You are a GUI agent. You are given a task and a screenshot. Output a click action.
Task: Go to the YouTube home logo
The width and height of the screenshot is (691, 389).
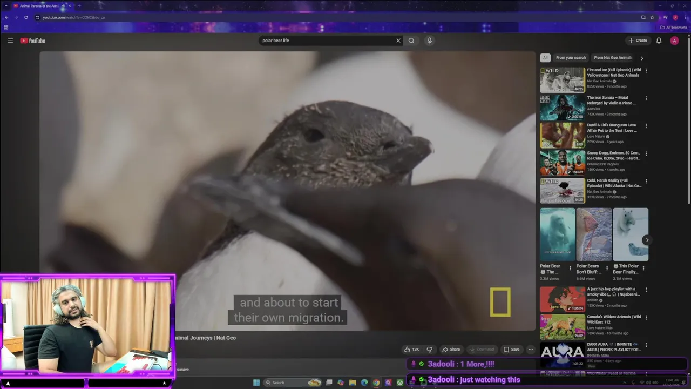[x=33, y=41]
